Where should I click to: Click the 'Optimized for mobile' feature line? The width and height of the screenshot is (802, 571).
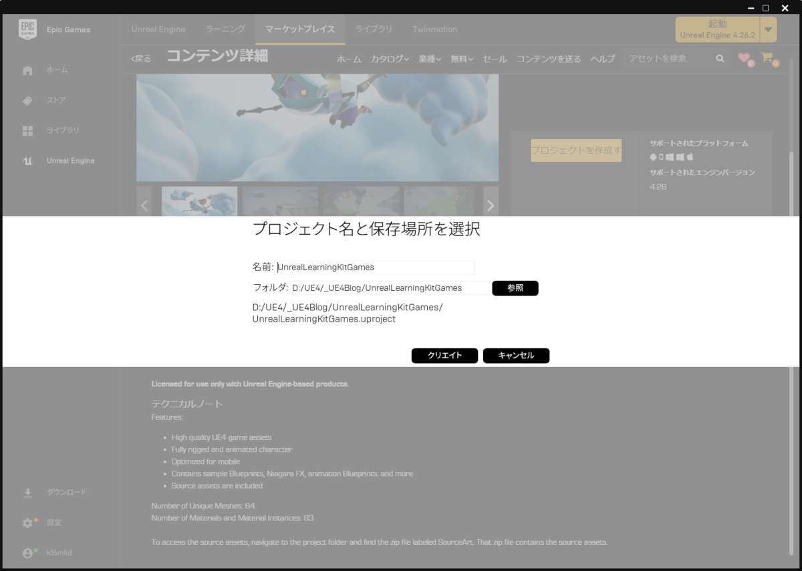pos(206,462)
